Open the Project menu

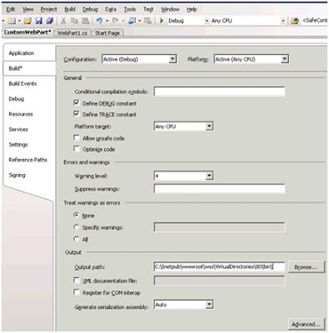[x=49, y=9]
